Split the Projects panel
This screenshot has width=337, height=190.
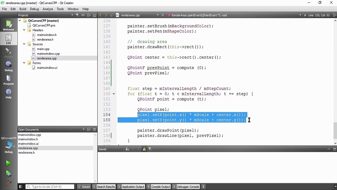[x=89, y=15]
